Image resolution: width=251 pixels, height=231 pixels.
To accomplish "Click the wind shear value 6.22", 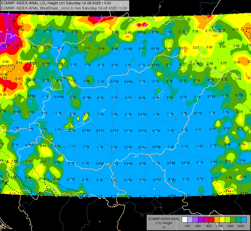I will [14, 177].
